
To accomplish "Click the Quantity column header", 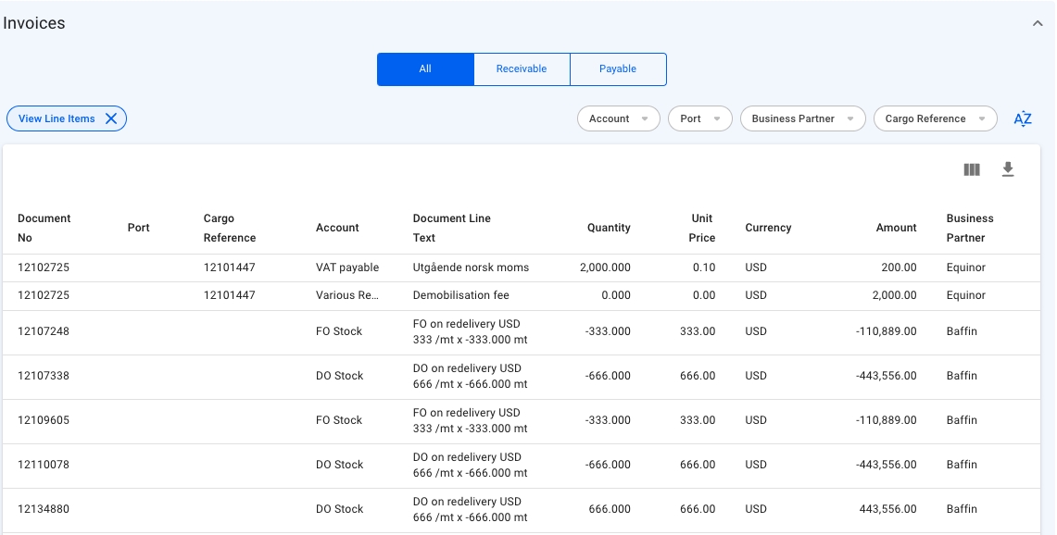I will coord(609,228).
